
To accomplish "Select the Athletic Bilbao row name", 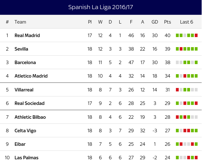I will [x=30, y=117].
